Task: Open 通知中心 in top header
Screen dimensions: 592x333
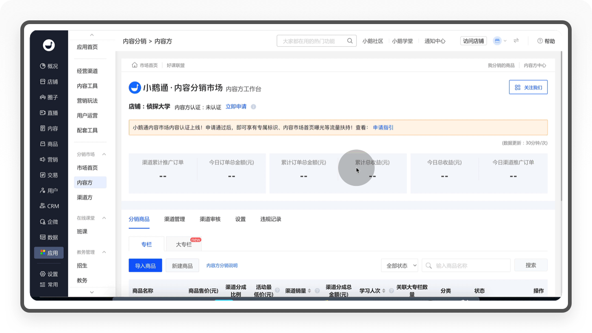Action: pyautogui.click(x=435, y=41)
